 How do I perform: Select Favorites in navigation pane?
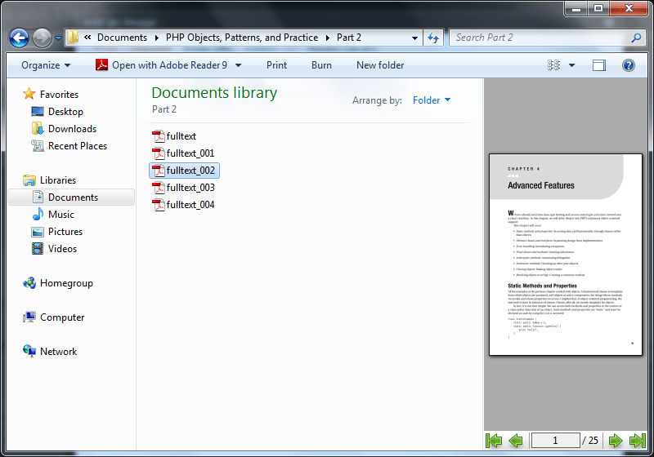tap(59, 95)
